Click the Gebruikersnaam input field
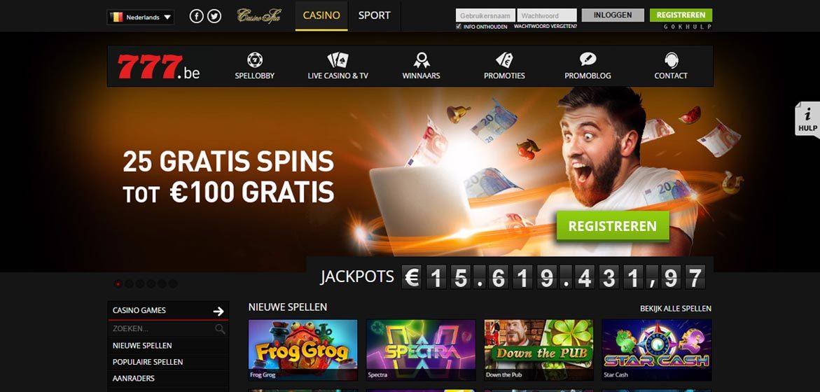 coord(486,15)
